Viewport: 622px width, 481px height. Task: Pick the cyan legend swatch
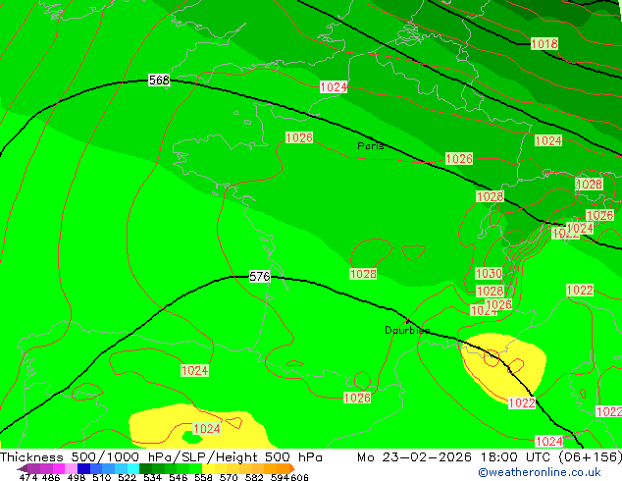(133, 468)
